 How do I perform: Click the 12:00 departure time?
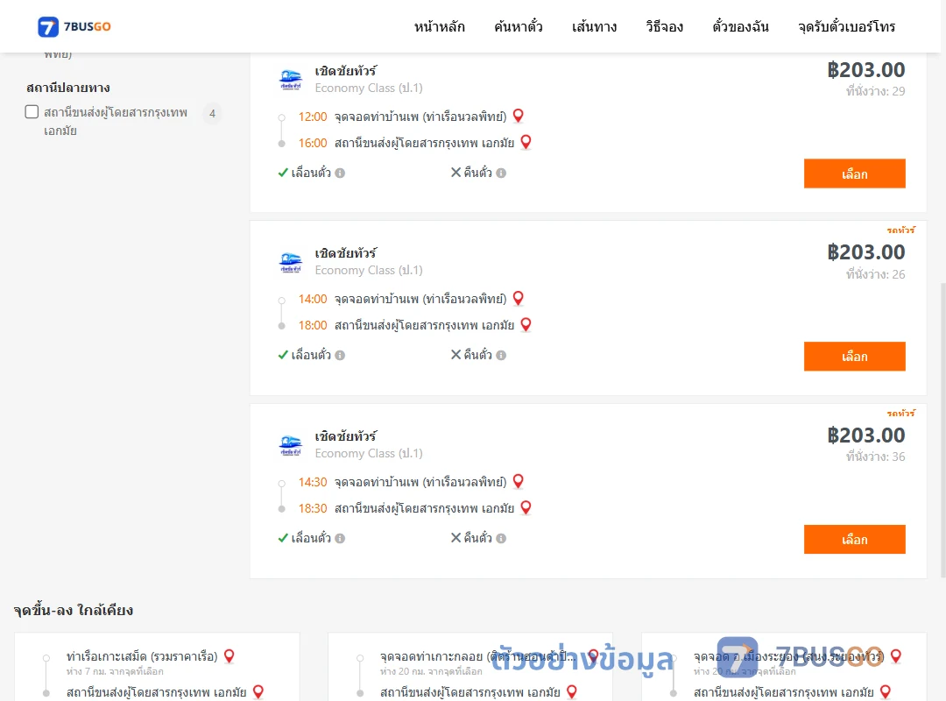[x=313, y=117]
